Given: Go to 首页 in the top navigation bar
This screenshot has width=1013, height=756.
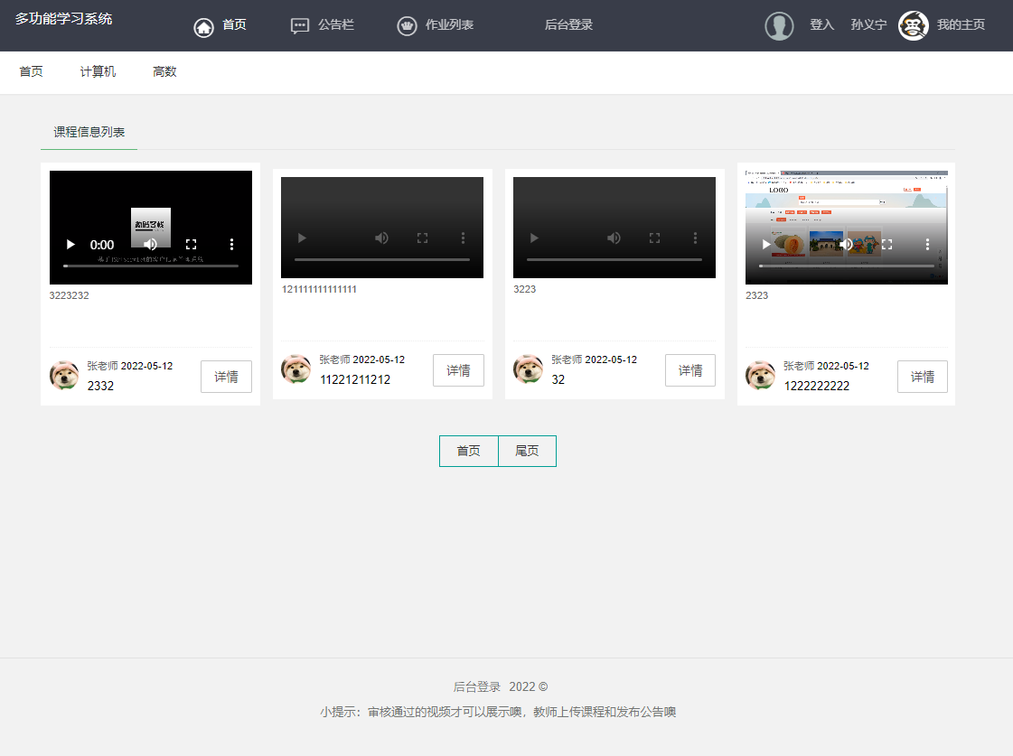Looking at the screenshot, I should coord(235,24).
